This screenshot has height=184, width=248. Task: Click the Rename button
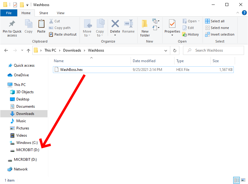click(x=128, y=26)
